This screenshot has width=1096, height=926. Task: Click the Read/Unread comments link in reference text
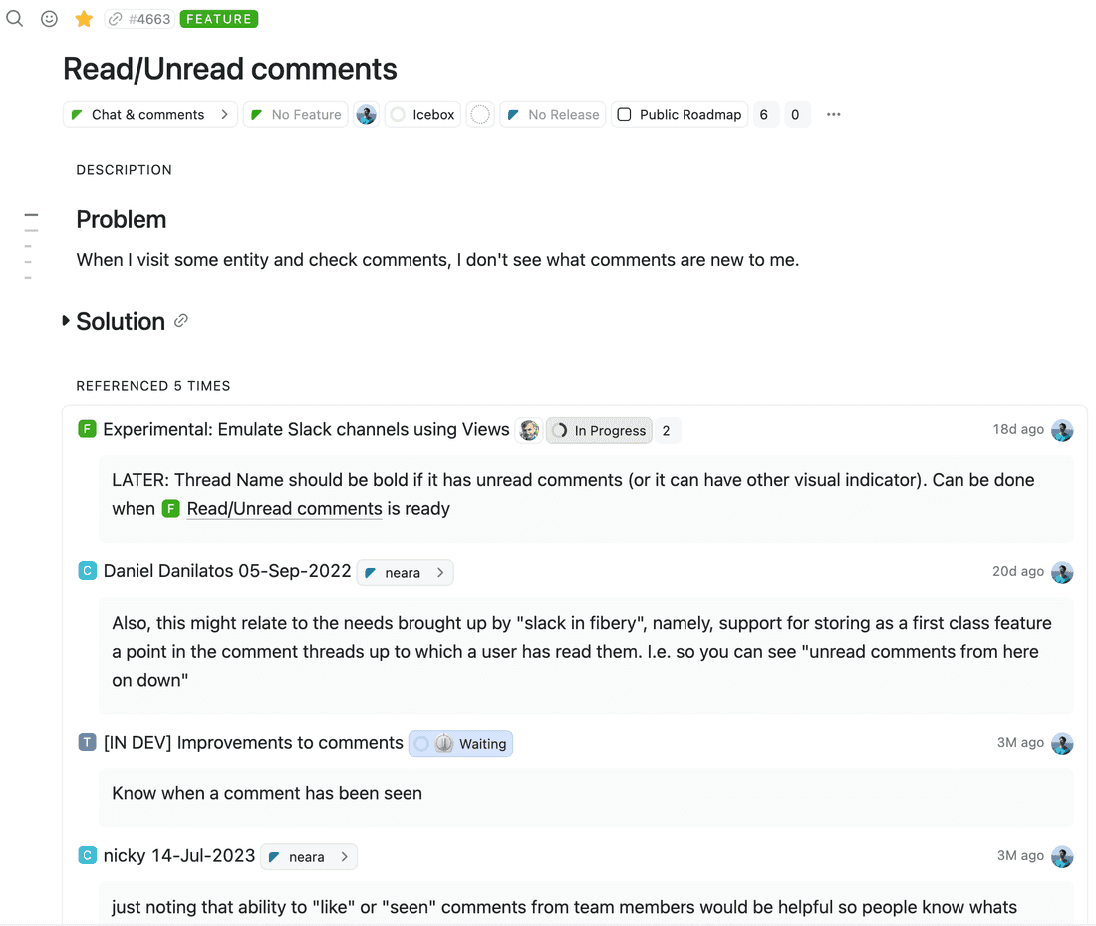284,508
